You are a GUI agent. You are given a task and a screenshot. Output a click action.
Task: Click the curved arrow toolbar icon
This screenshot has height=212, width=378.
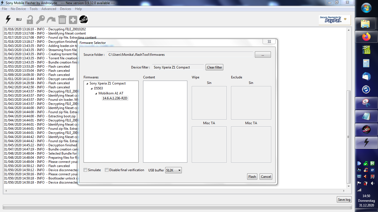point(51,20)
